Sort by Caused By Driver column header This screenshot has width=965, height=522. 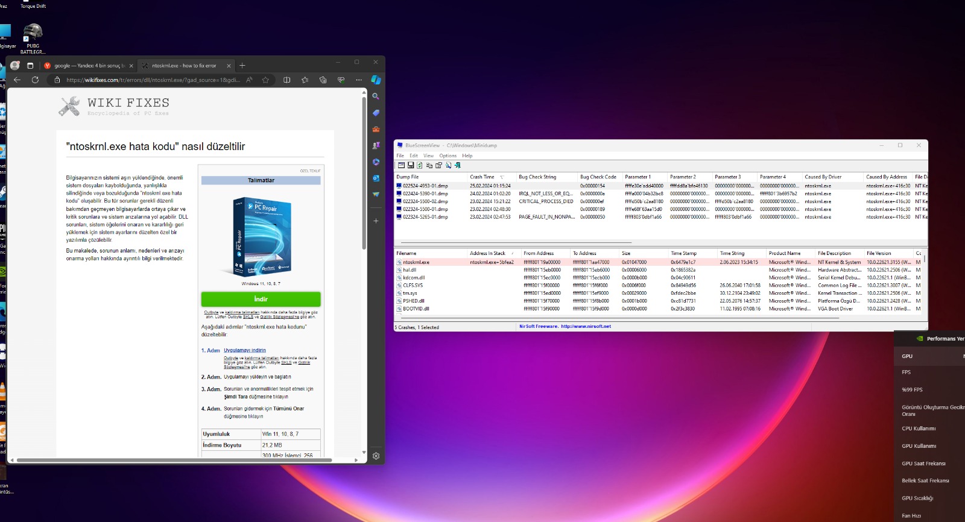834,177
